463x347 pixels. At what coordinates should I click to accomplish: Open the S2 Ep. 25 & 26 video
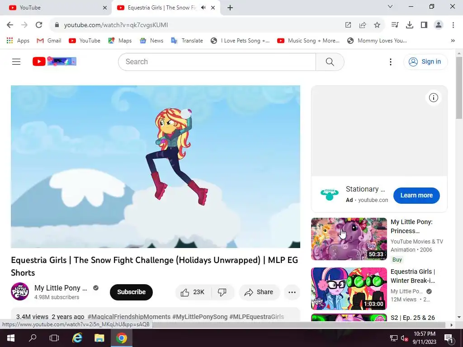[412, 318]
